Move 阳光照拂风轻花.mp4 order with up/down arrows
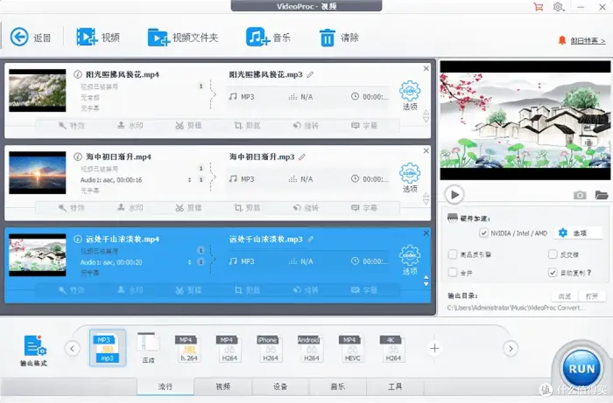Screen dimensions: 613x403 (426, 116)
